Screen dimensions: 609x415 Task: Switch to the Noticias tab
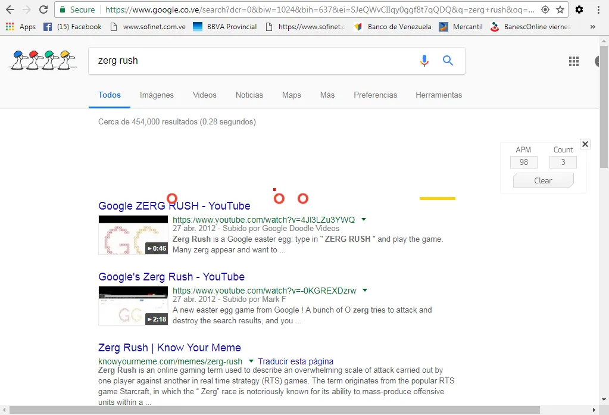click(x=249, y=95)
